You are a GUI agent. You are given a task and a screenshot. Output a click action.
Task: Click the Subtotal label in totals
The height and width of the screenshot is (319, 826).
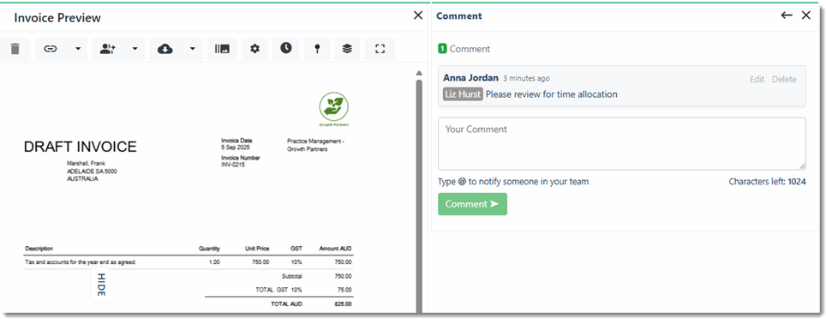[292, 276]
